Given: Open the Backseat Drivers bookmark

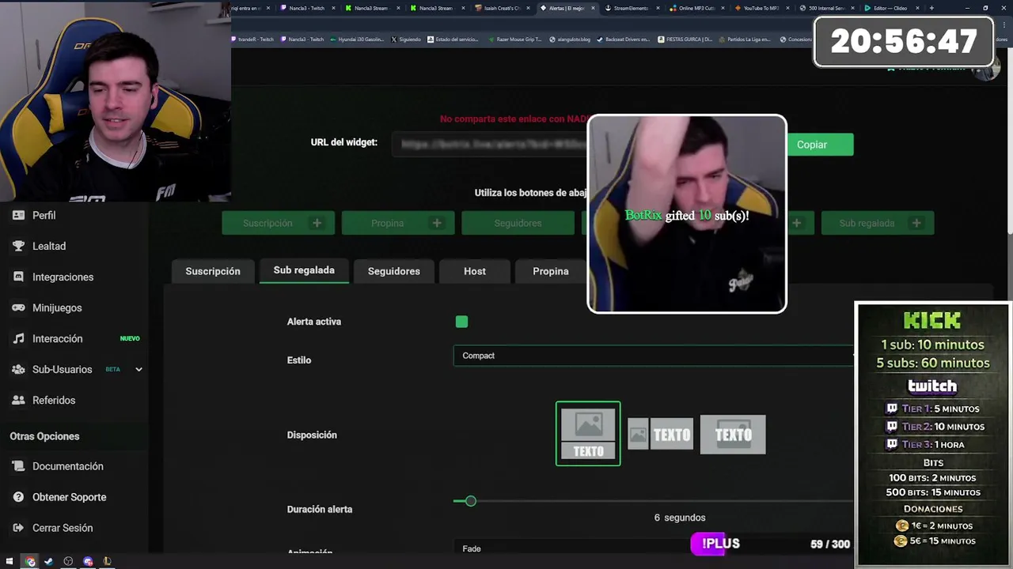Looking at the screenshot, I should pos(623,39).
